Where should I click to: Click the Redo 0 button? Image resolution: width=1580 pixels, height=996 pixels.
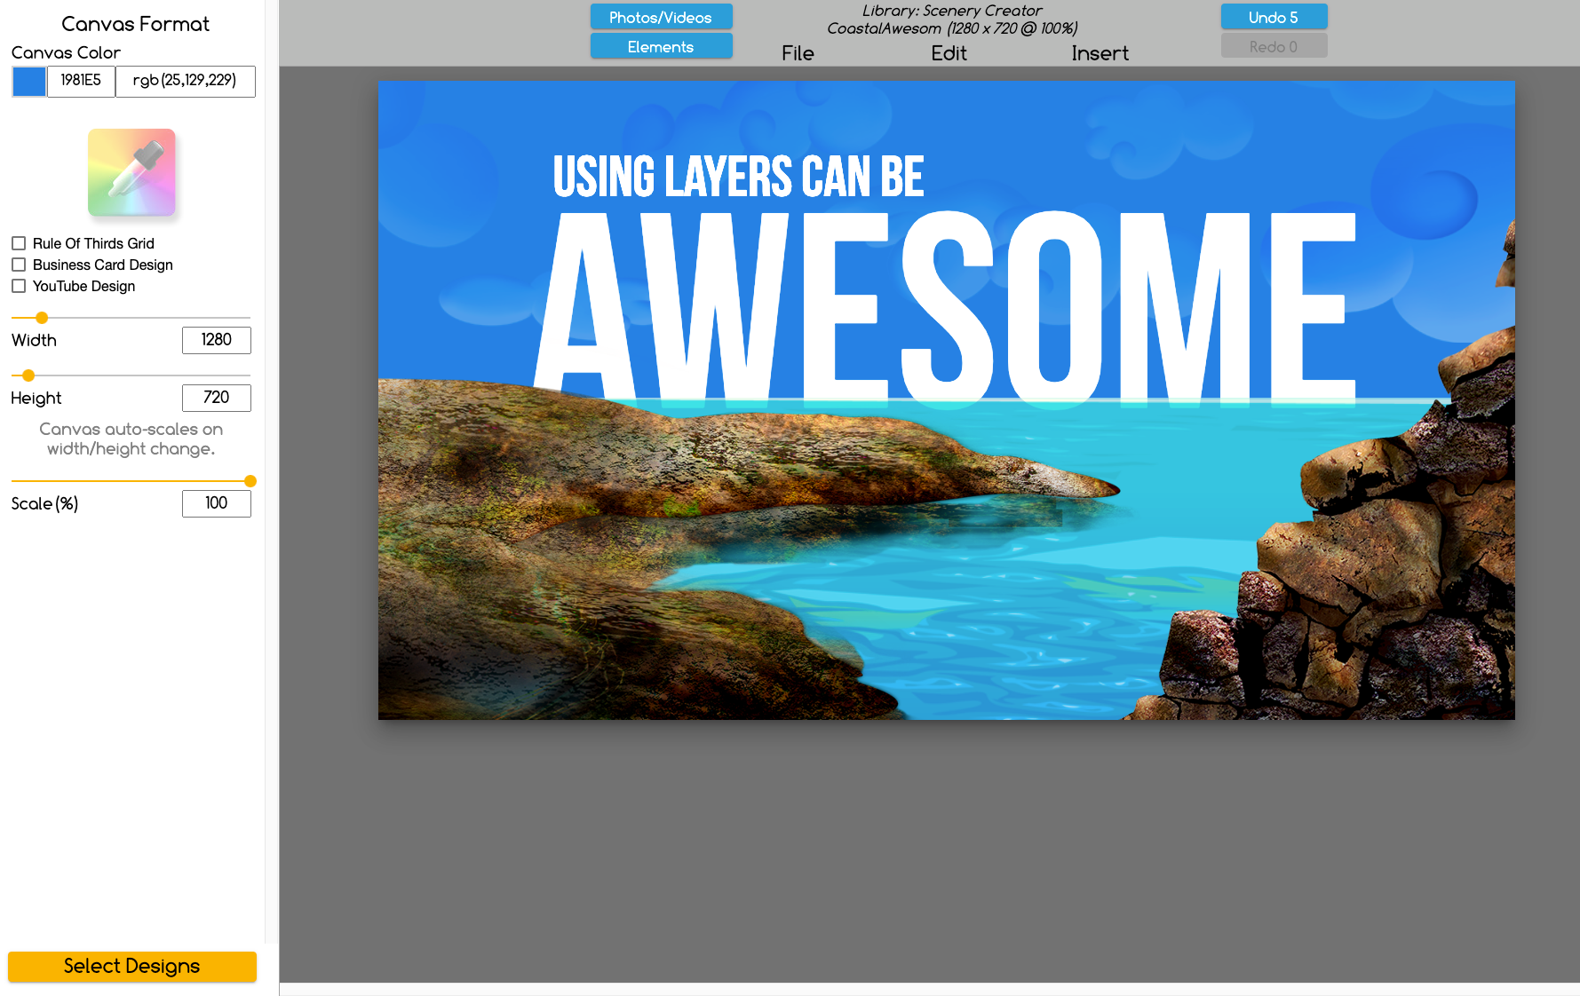(1274, 46)
